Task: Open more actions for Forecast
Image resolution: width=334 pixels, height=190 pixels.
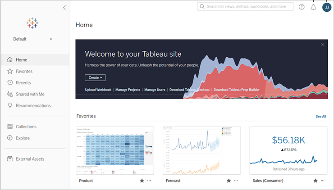Action: pos(236,181)
